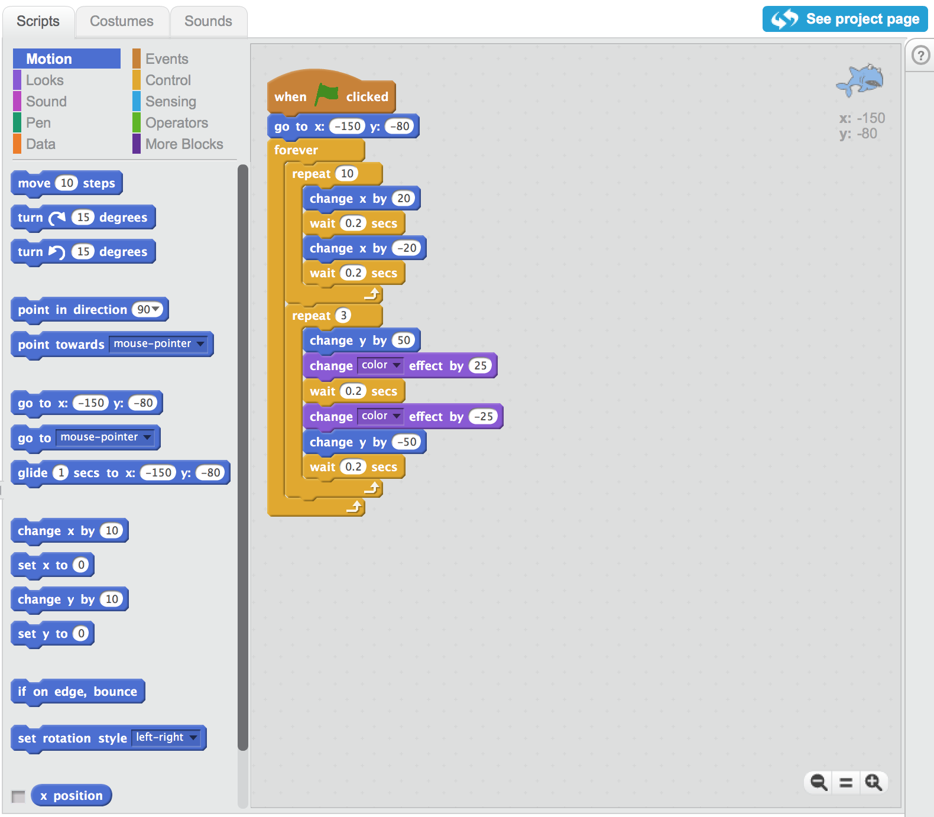The width and height of the screenshot is (934, 817).
Task: Toggle the x position checkbox
Action: click(18, 796)
